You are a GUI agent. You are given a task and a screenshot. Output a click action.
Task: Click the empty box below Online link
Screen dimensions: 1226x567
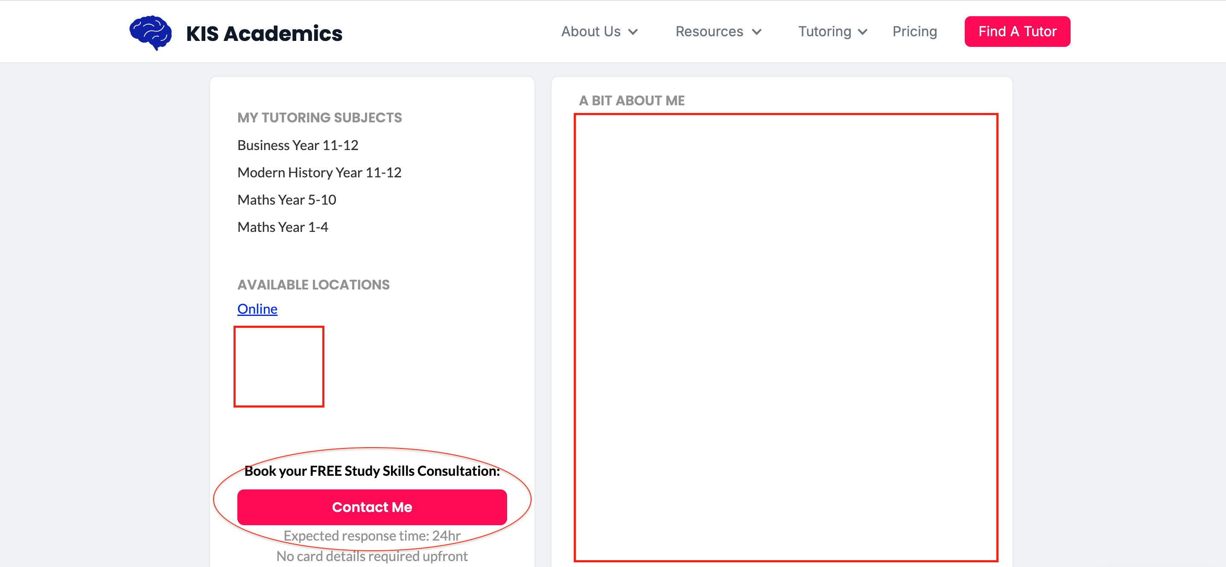pyautogui.click(x=279, y=367)
